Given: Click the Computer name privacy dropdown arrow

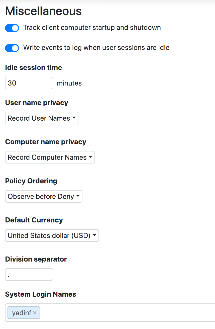Looking at the screenshot, I should [x=90, y=157].
